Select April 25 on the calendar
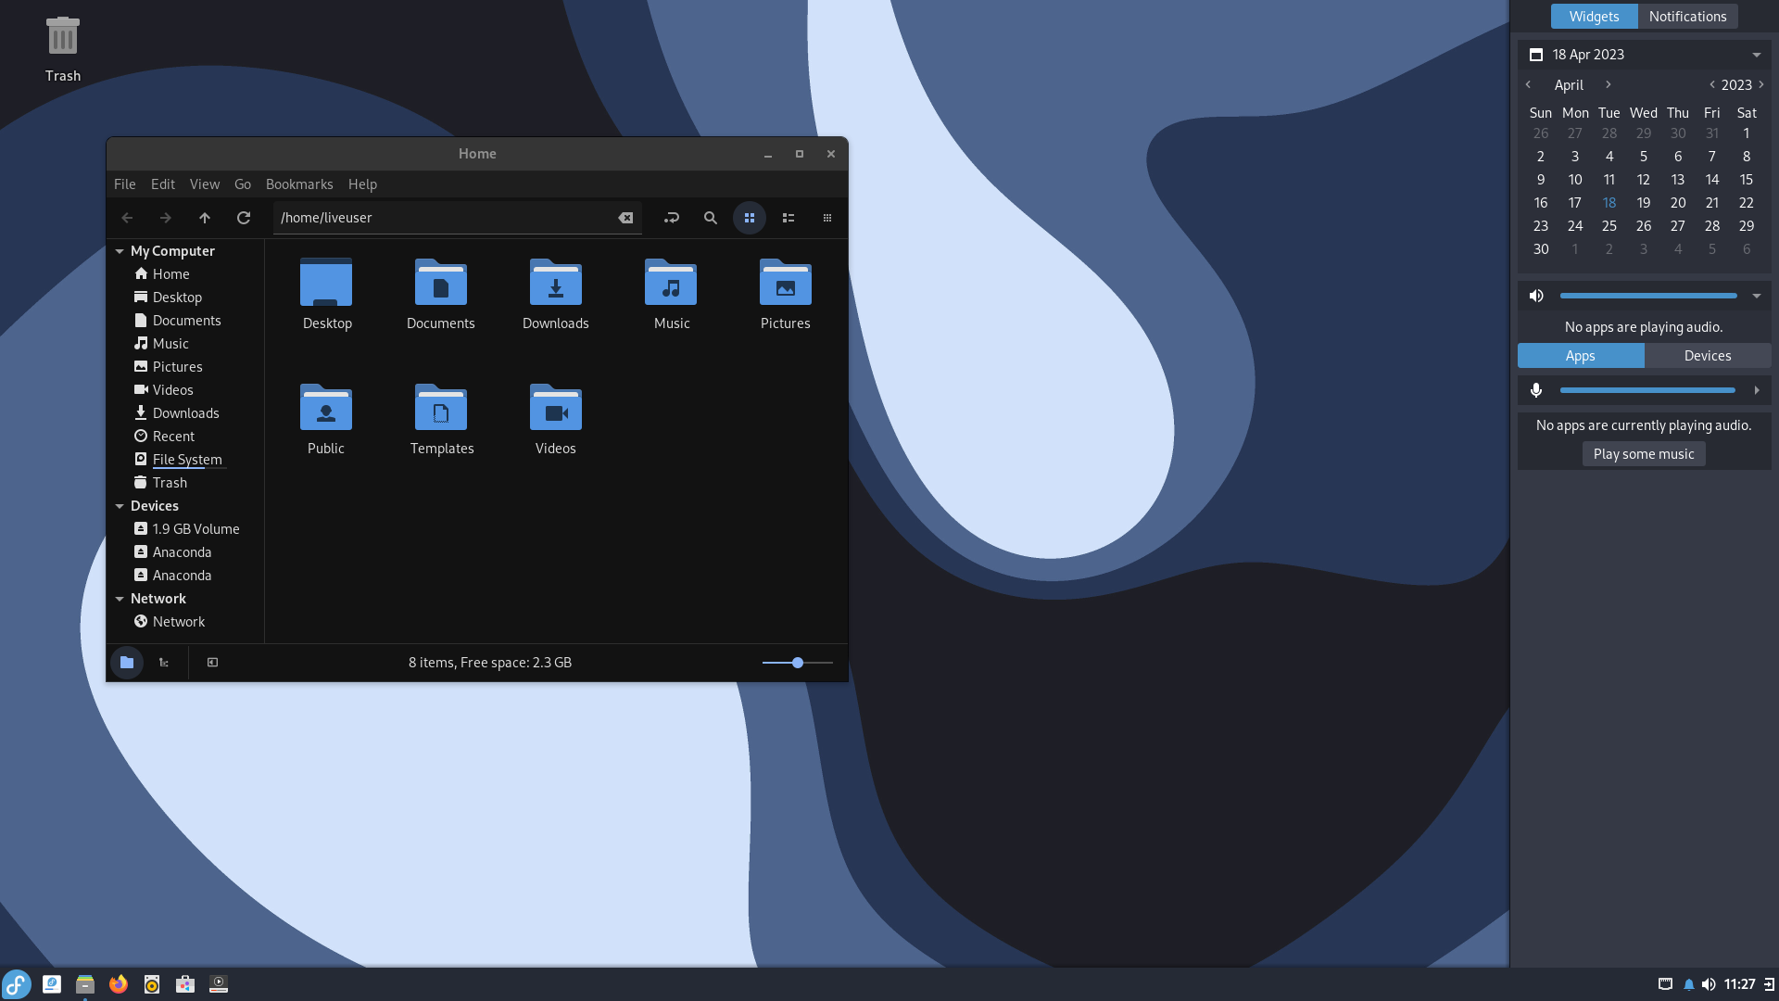Image resolution: width=1779 pixels, height=1001 pixels. coord(1609,225)
